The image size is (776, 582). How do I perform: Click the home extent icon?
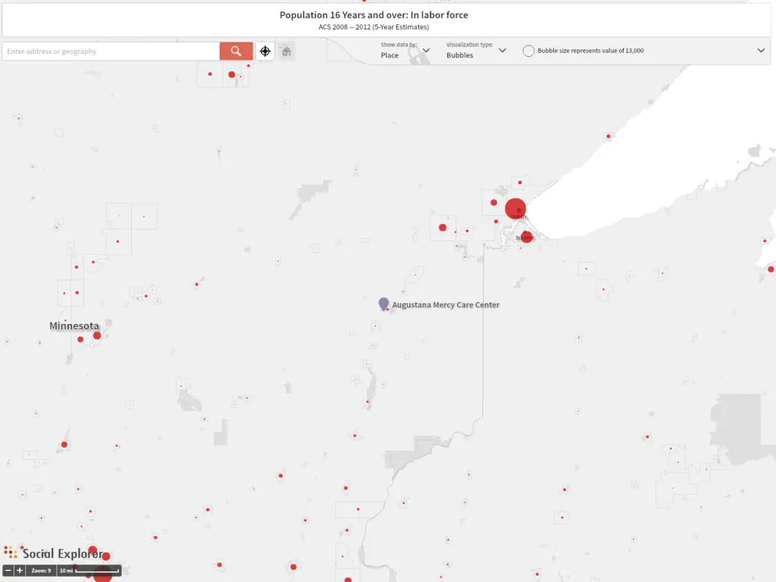tap(286, 51)
